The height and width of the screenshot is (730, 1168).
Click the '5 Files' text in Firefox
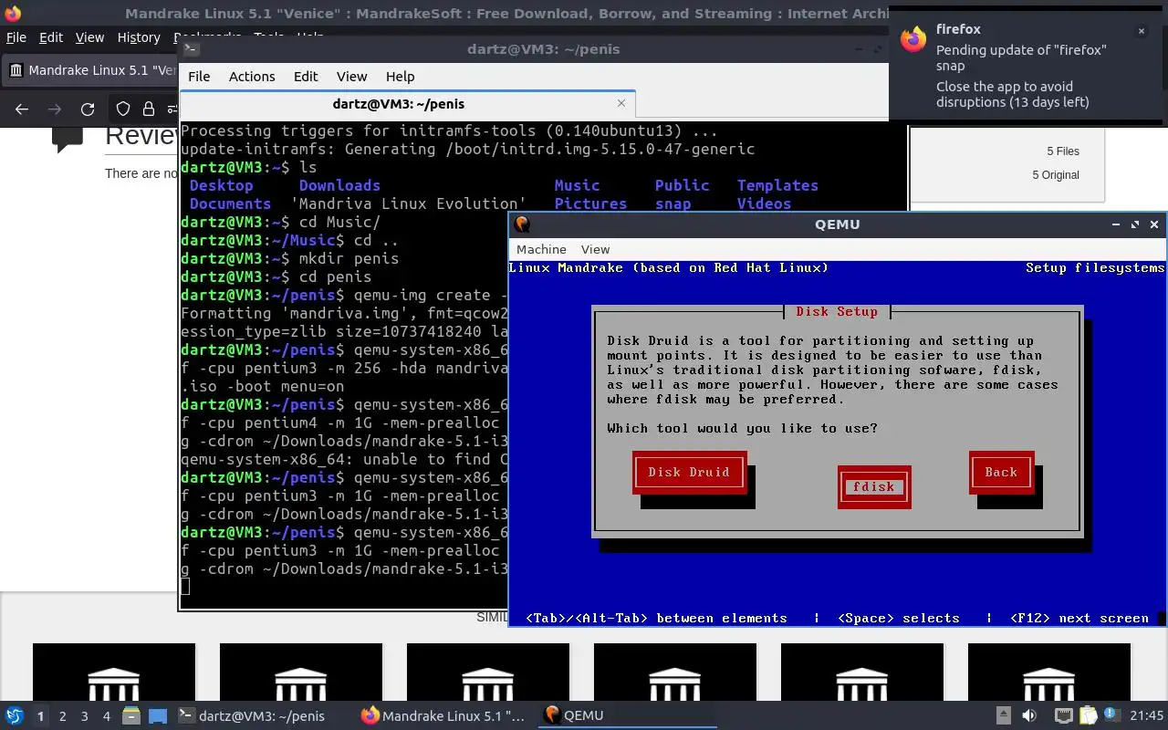1063,151
